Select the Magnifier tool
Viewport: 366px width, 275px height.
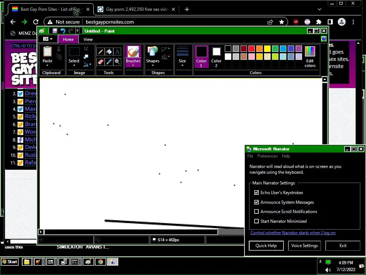coord(117,62)
